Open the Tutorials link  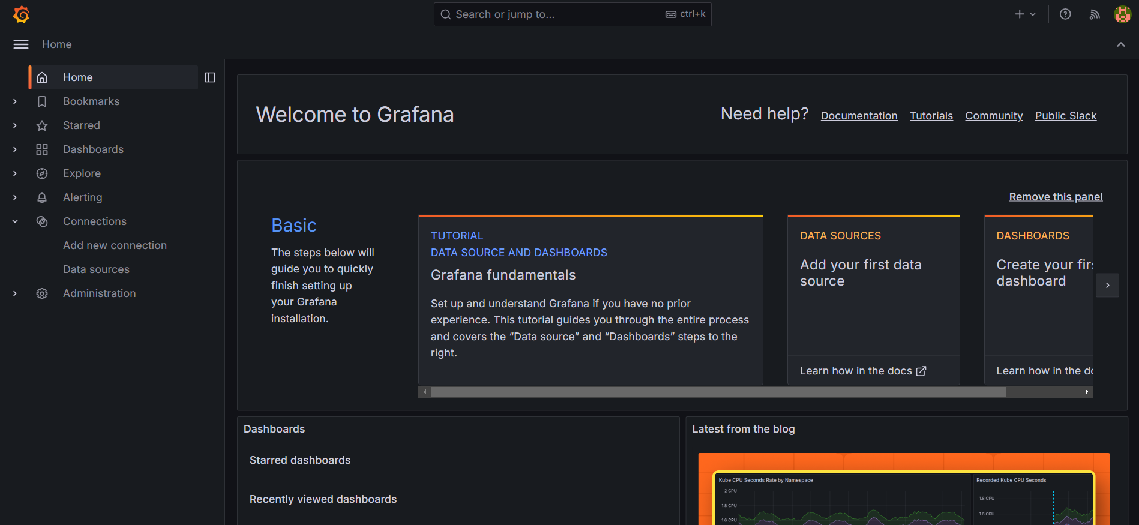pos(931,116)
